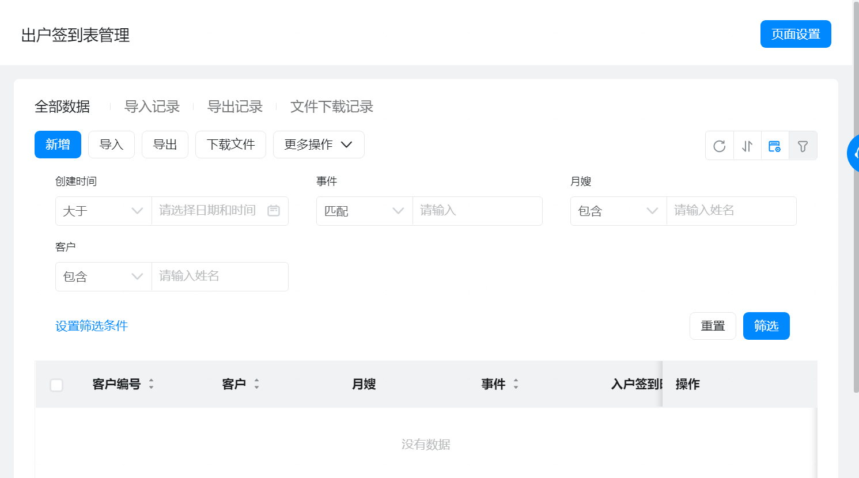This screenshot has width=859, height=478.
Task: Click the 页面设置 button
Action: [x=796, y=34]
